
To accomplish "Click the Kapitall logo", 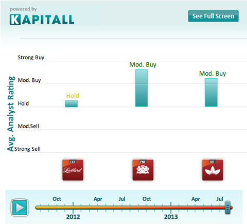I will [x=42, y=19].
